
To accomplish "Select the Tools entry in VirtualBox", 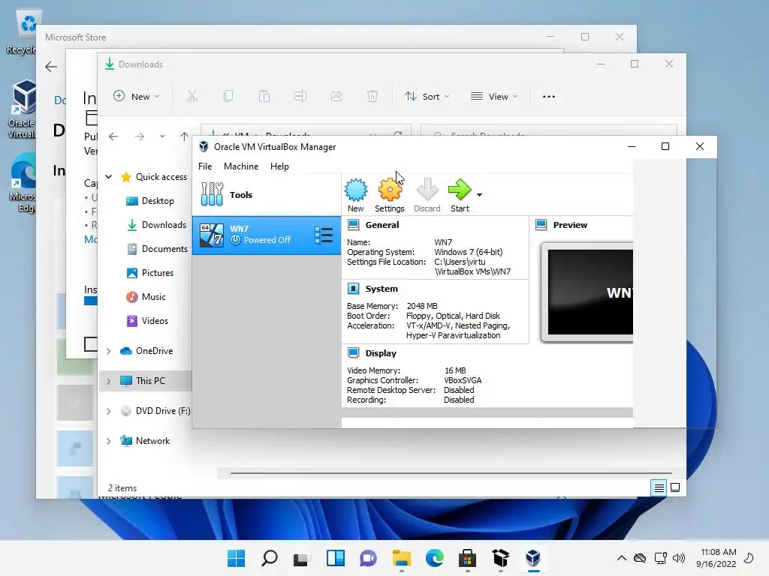I will [267, 194].
